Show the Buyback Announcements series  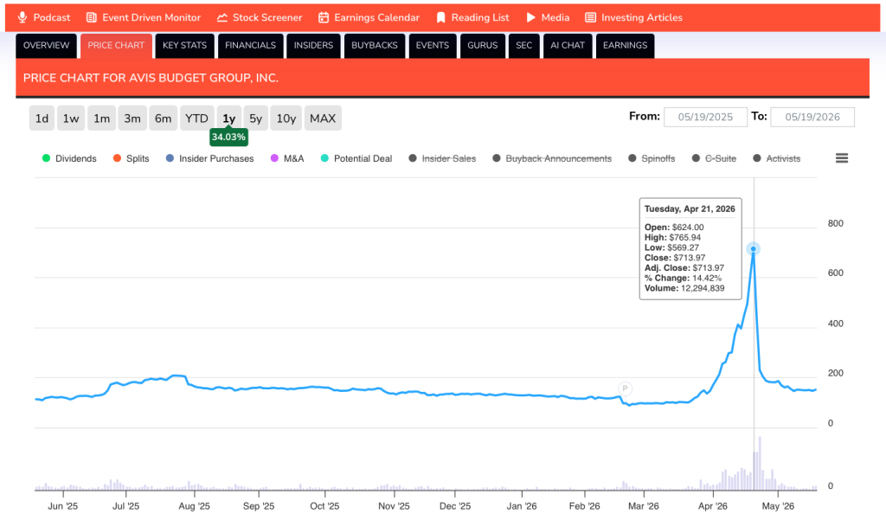551,159
